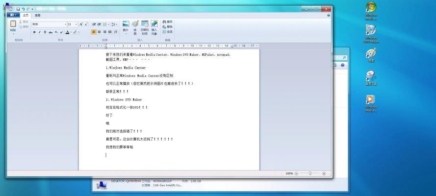Toggle Underline formatting

(45, 32)
